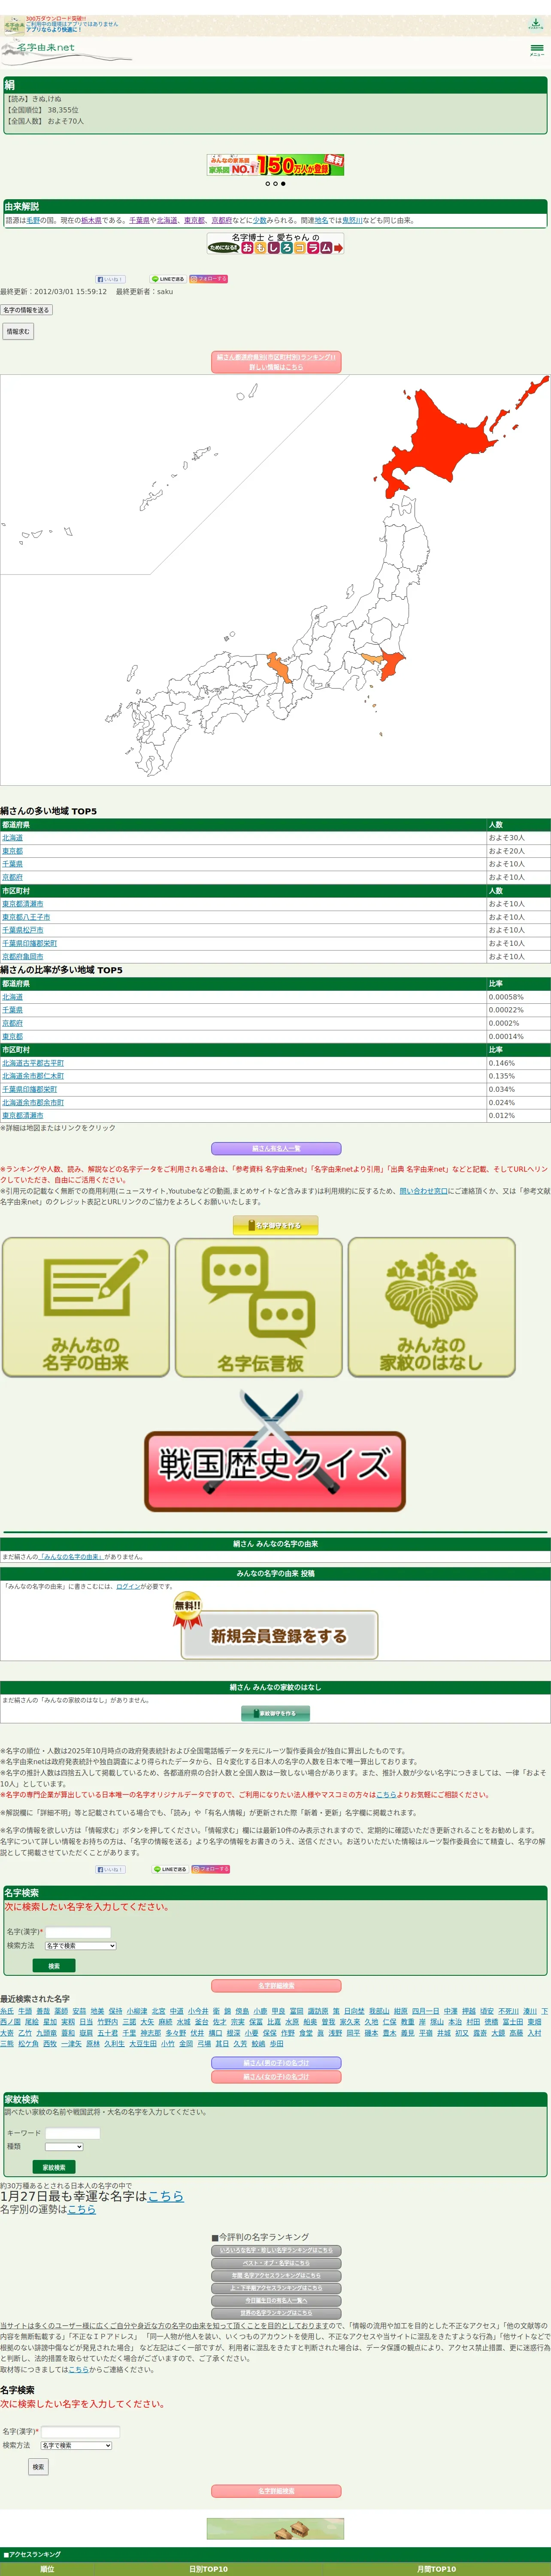Open the いろいろな名字・珍しい名字ランキング button

tap(276, 2250)
